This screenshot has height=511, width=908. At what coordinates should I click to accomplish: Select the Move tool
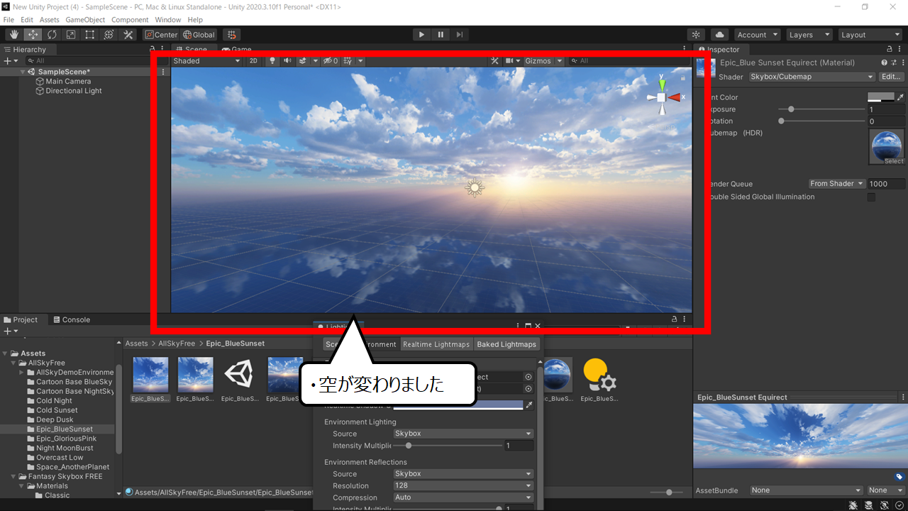tap(33, 34)
